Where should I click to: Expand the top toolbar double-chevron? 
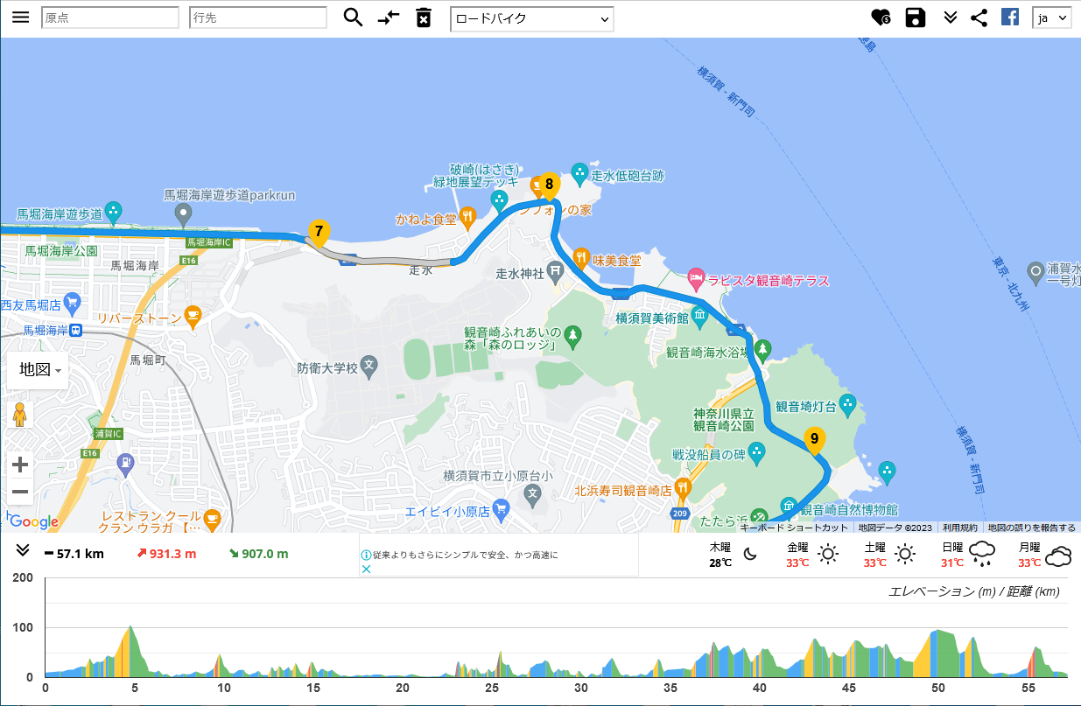pyautogui.click(x=951, y=17)
